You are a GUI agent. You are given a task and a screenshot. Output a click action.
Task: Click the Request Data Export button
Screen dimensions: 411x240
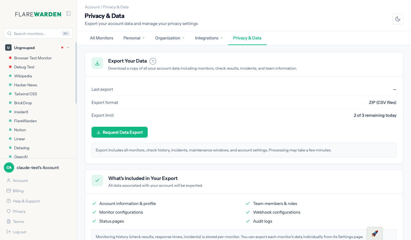[x=119, y=132]
